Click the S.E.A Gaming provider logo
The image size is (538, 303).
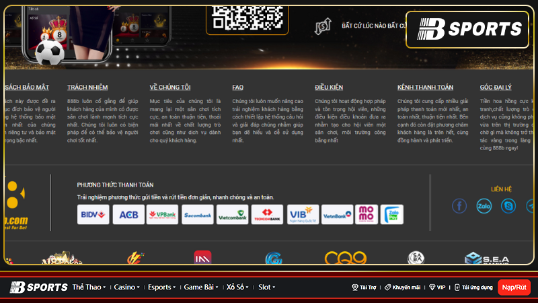tap(487, 258)
